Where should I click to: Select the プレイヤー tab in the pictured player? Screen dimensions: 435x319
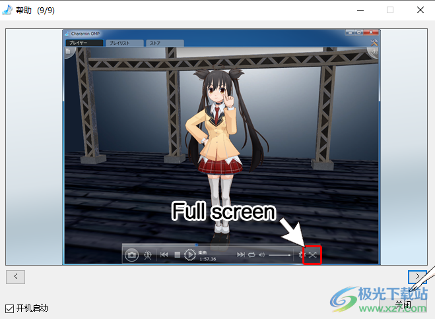click(x=84, y=43)
